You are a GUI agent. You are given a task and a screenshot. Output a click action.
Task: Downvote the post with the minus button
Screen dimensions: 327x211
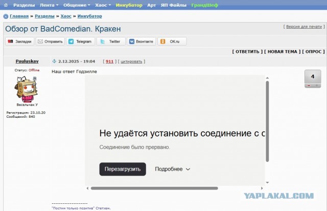309,86
